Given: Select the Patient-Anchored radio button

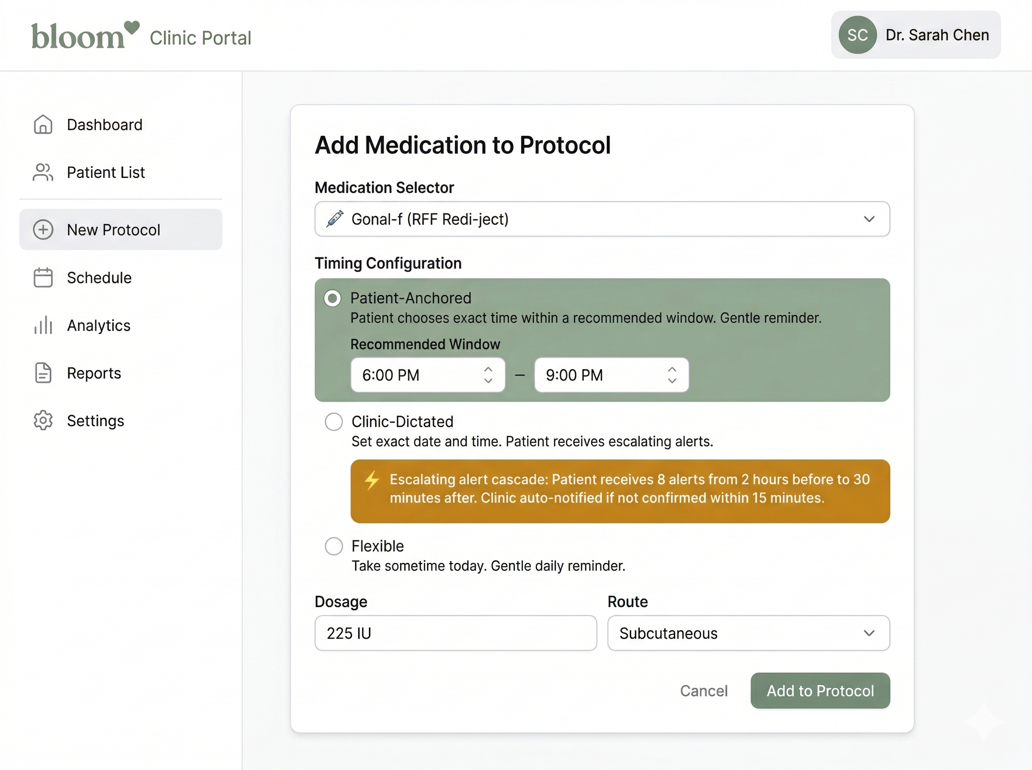Looking at the screenshot, I should [332, 298].
